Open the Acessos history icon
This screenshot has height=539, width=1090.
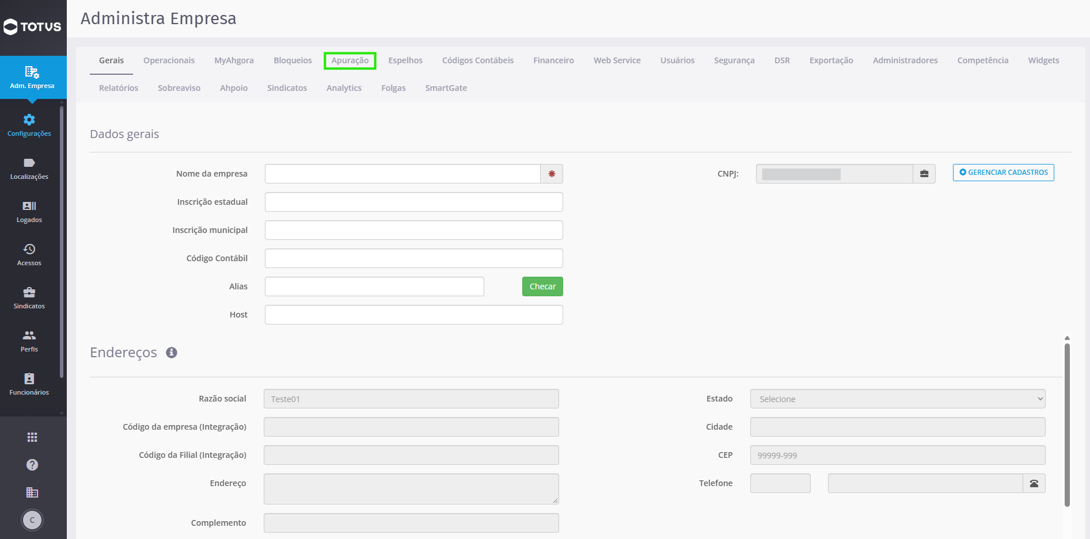pos(29,249)
